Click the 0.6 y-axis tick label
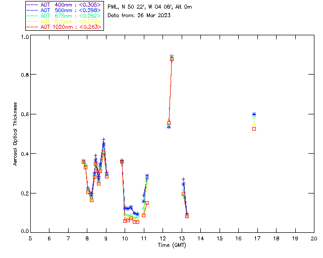323x258 pixels. click(25, 114)
